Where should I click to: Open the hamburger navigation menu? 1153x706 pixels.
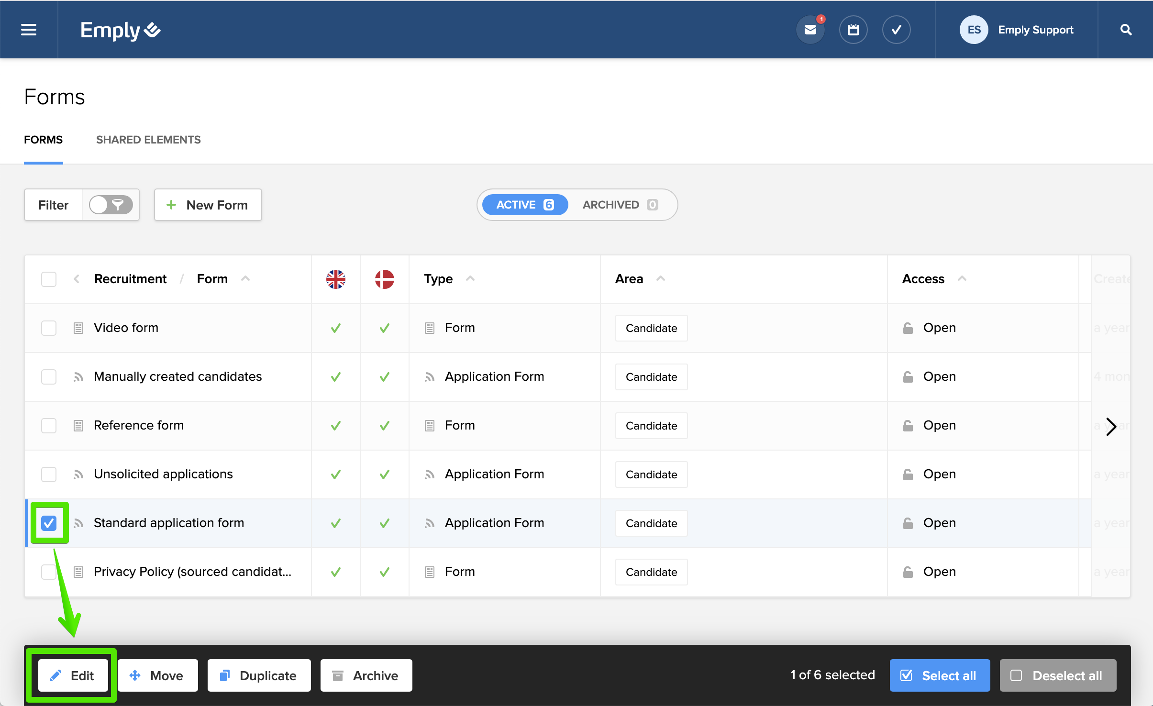coord(29,30)
